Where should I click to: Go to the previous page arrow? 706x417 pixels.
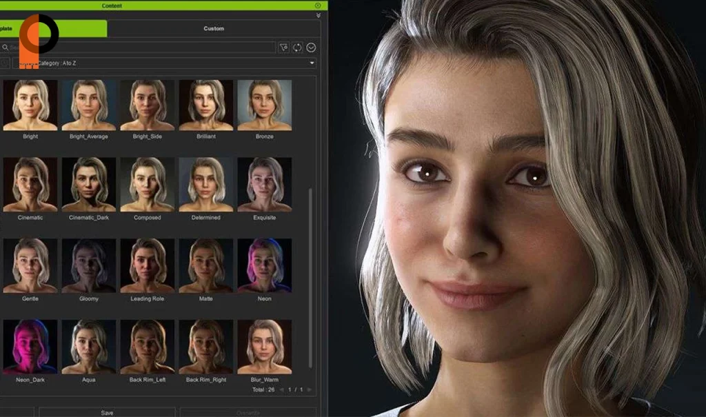click(x=281, y=389)
